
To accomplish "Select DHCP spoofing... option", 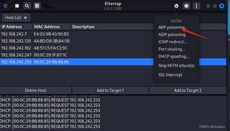I will tap(174, 57).
